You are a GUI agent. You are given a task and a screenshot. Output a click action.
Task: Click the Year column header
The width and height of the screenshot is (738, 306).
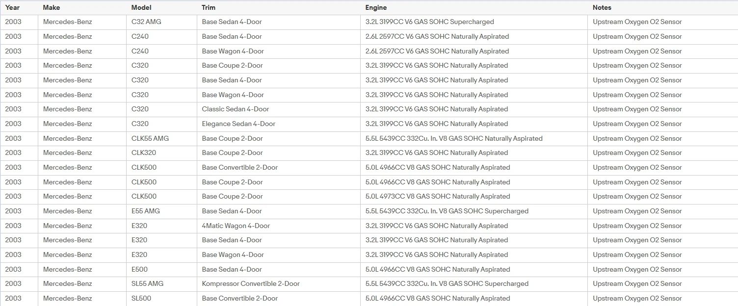pyautogui.click(x=19, y=7)
